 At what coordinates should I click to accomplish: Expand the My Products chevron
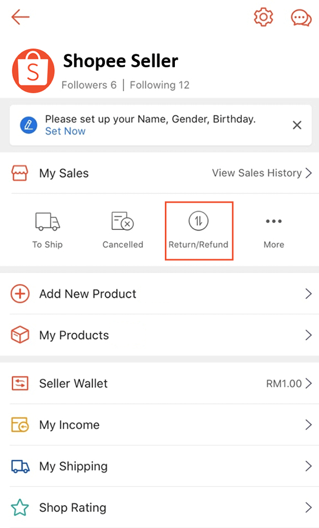pyautogui.click(x=308, y=335)
